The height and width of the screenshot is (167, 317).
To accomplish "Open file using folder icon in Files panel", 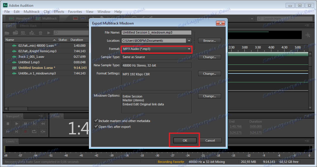I will tap(7, 33).
